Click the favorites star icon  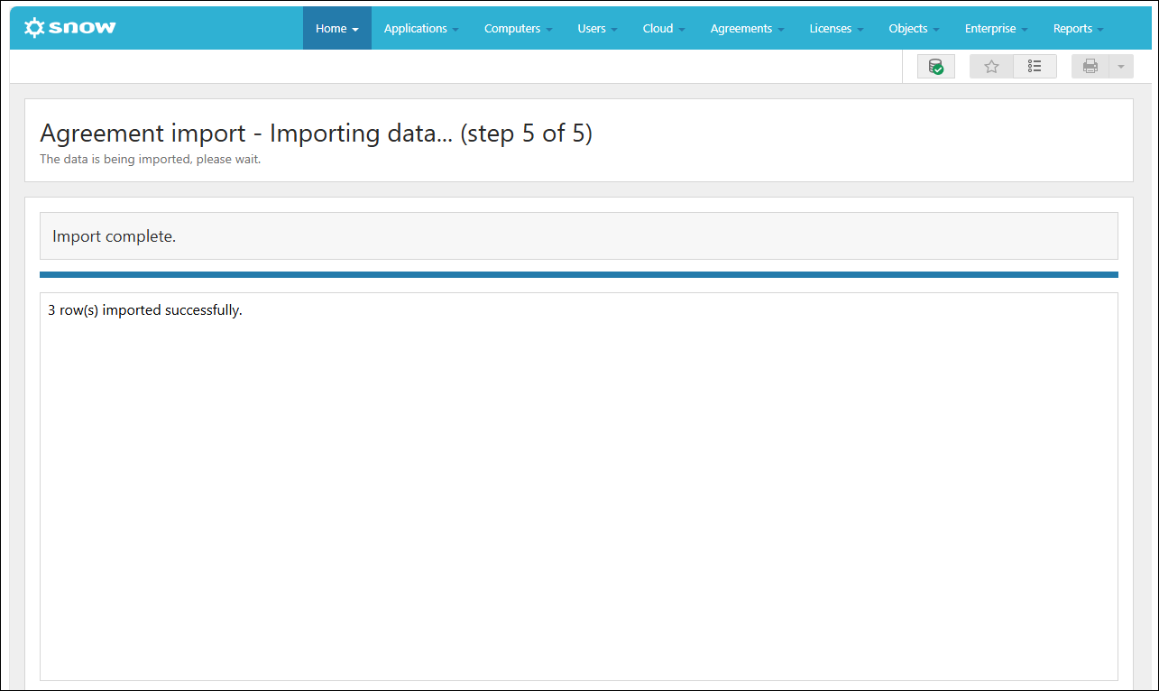click(991, 67)
